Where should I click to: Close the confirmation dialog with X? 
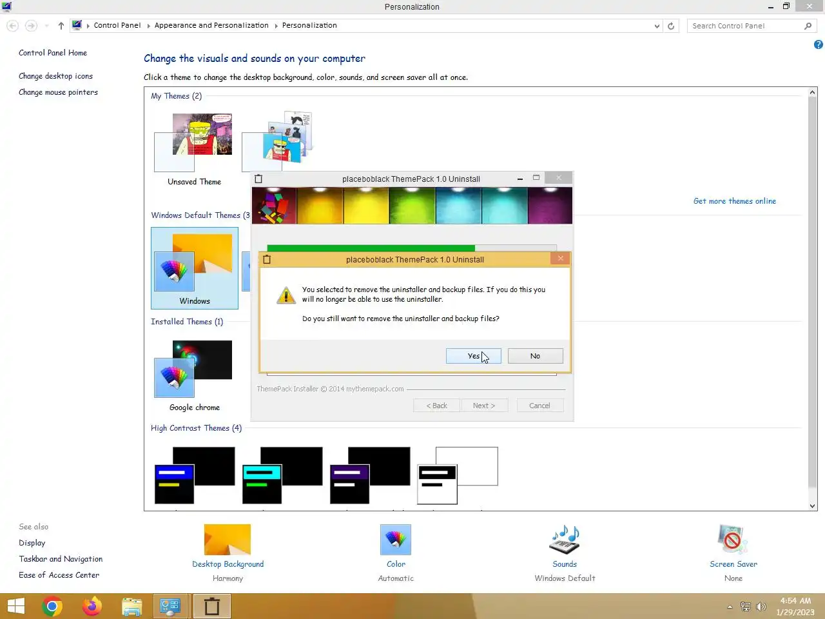coord(560,259)
